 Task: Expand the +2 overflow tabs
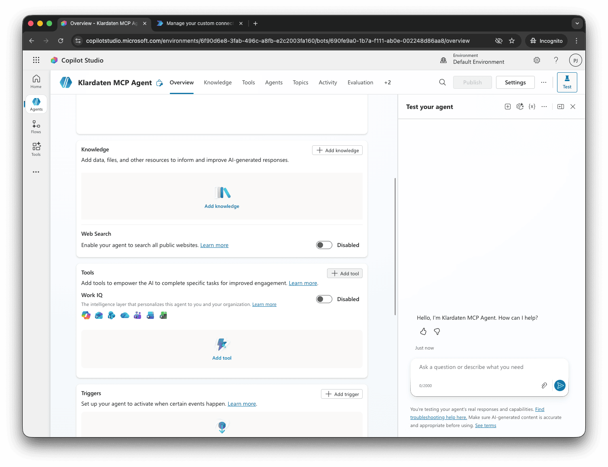387,82
